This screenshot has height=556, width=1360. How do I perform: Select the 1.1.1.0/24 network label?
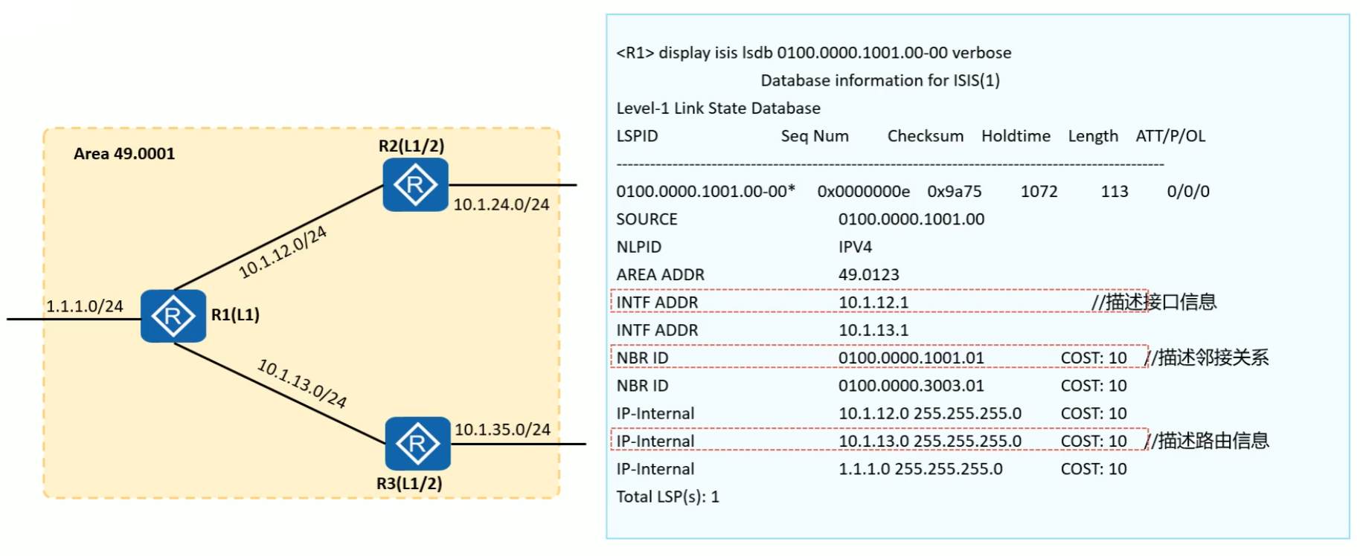(x=84, y=306)
